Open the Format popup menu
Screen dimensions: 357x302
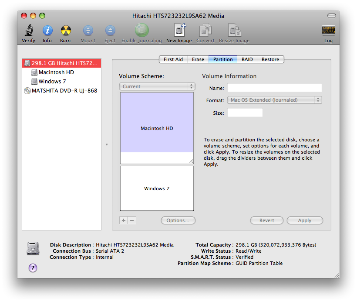pyautogui.click(x=275, y=100)
